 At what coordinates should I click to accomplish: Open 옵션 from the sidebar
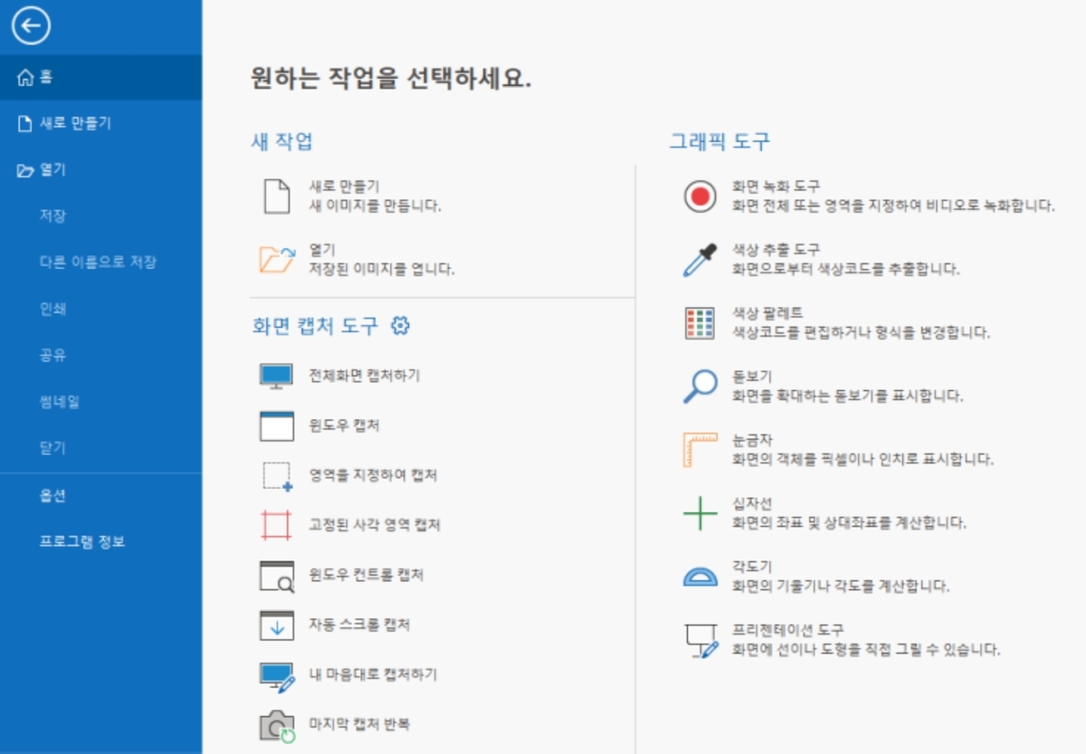coord(52,496)
